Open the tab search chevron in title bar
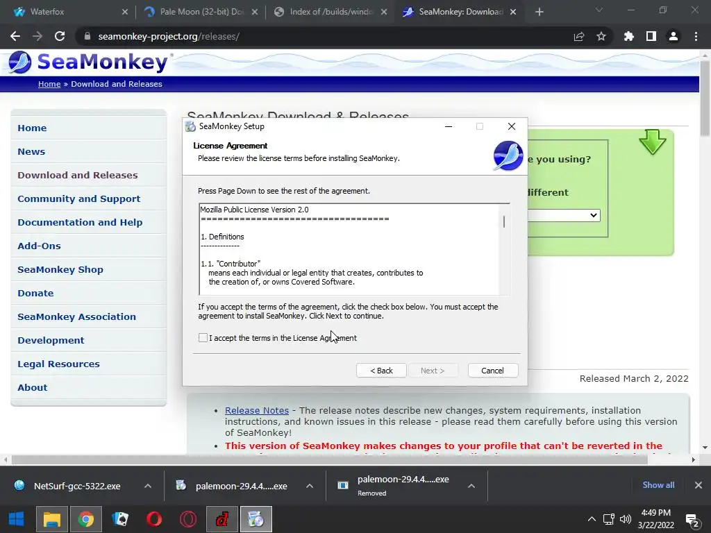The image size is (711, 533). (599, 10)
